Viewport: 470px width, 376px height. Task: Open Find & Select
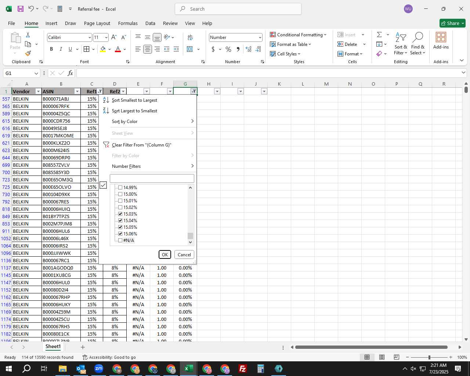pyautogui.click(x=418, y=44)
